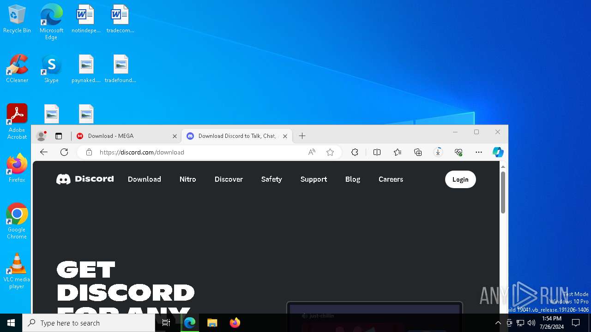Open Discover in Discord navigation
This screenshot has width=591, height=332.
pyautogui.click(x=229, y=179)
